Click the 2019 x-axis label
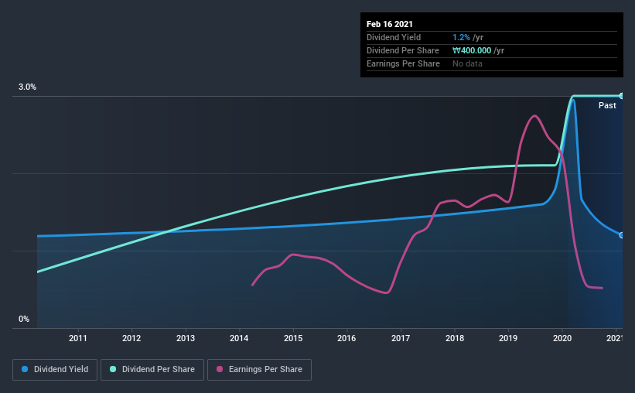The image size is (635, 393). point(508,338)
